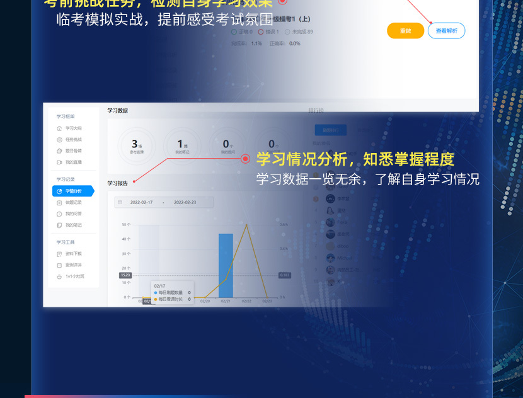This screenshot has width=523, height=398.
Task: Click the 学习记录 sidebar section label
Action: [x=66, y=179]
